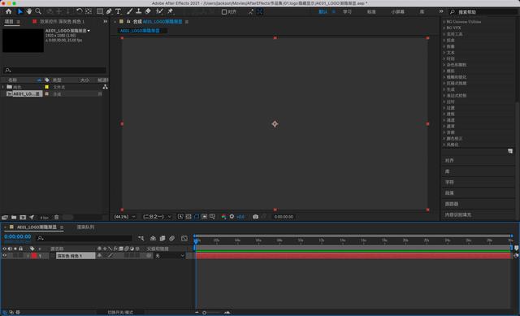Toggle motion blur enable switch in timeline

point(171,238)
